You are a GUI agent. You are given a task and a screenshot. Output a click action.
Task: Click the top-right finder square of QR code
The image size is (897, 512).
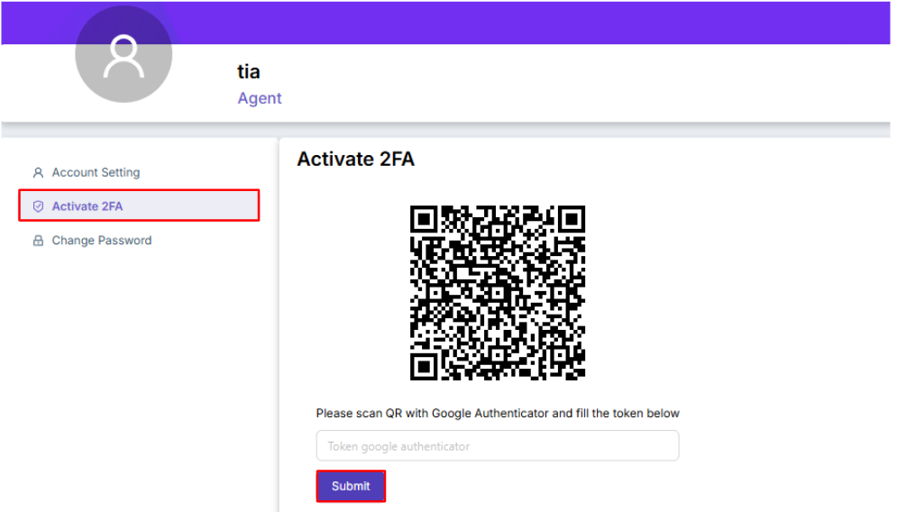[572, 219]
